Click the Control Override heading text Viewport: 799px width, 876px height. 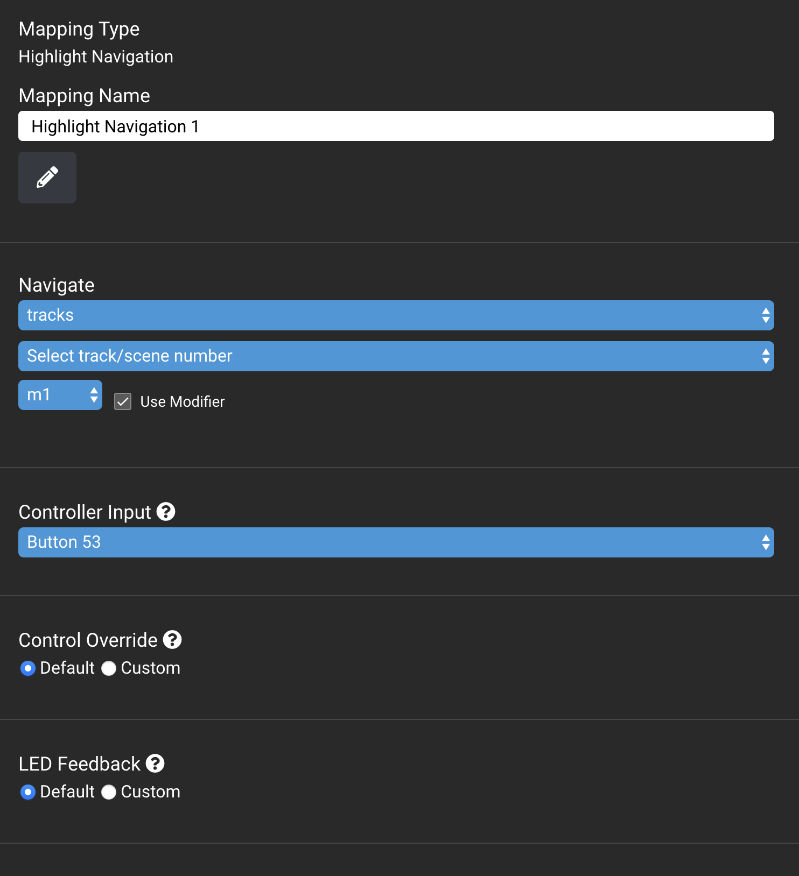[88, 640]
